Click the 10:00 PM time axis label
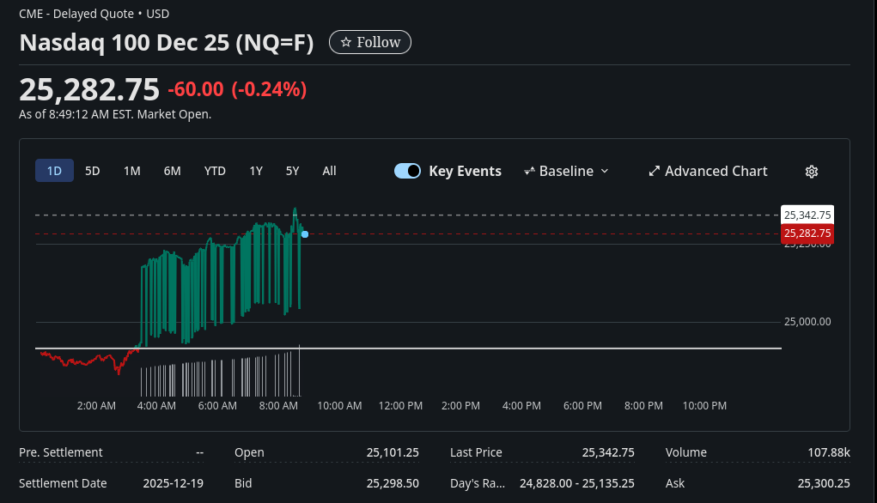The image size is (877, 503). [704, 406]
